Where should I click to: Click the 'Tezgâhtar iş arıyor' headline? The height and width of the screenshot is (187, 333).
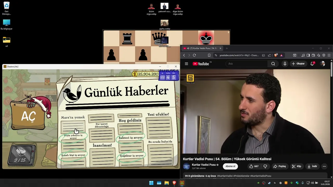(131, 156)
